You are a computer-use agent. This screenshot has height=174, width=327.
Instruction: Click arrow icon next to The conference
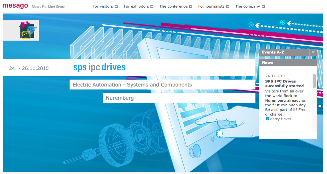[x=191, y=7]
